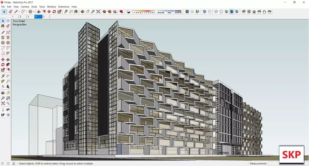Select the 3 Point Arc tool
The width and height of the screenshot is (309, 166).
point(3,53)
